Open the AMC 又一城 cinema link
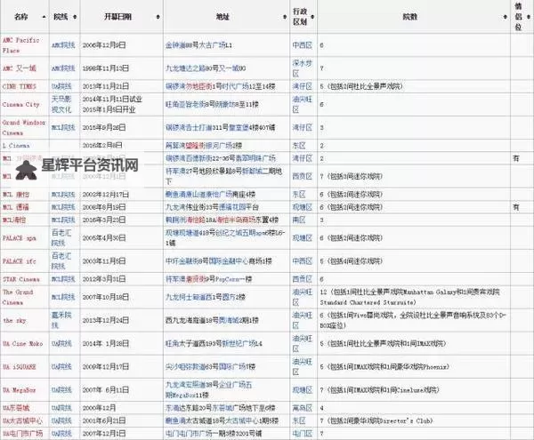This screenshot has width=534, height=440. (20, 68)
